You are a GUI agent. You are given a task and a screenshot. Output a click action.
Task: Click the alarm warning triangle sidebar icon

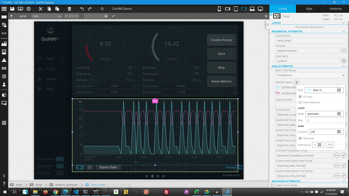pos(4,60)
